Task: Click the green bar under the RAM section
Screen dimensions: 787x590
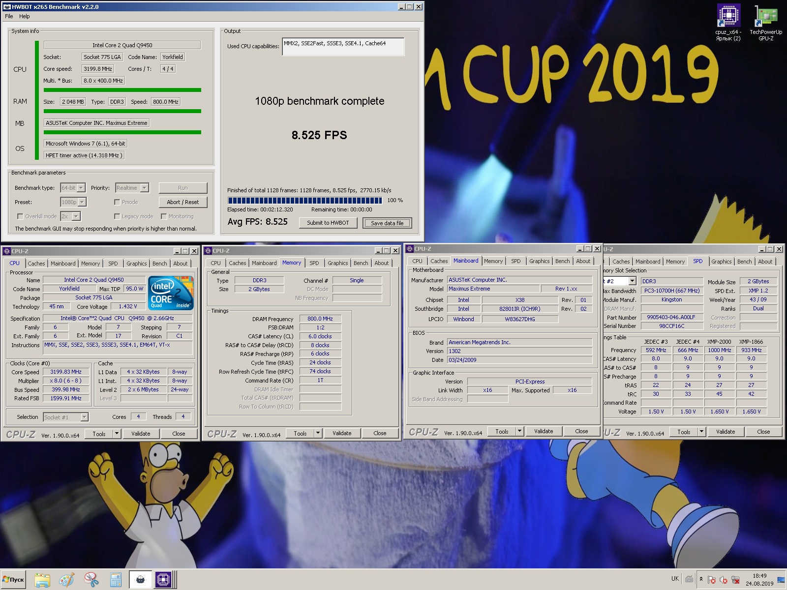Action: tap(122, 111)
